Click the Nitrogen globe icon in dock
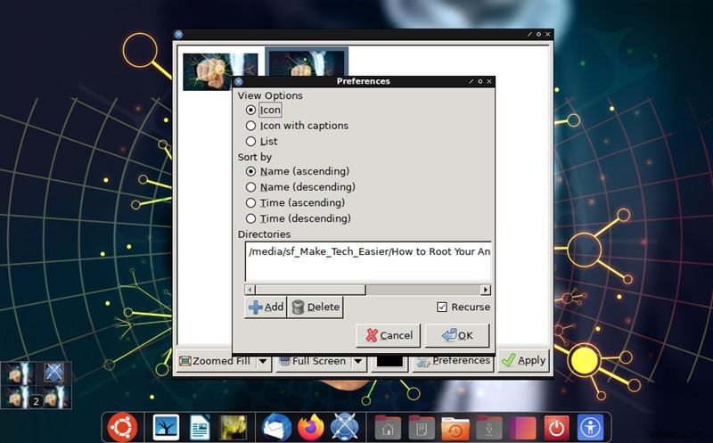Image resolution: width=713 pixels, height=443 pixels. [x=345, y=428]
